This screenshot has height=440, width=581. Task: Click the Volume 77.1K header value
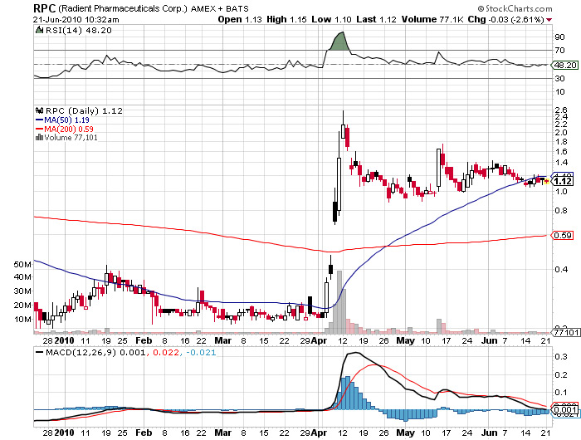(x=432, y=20)
